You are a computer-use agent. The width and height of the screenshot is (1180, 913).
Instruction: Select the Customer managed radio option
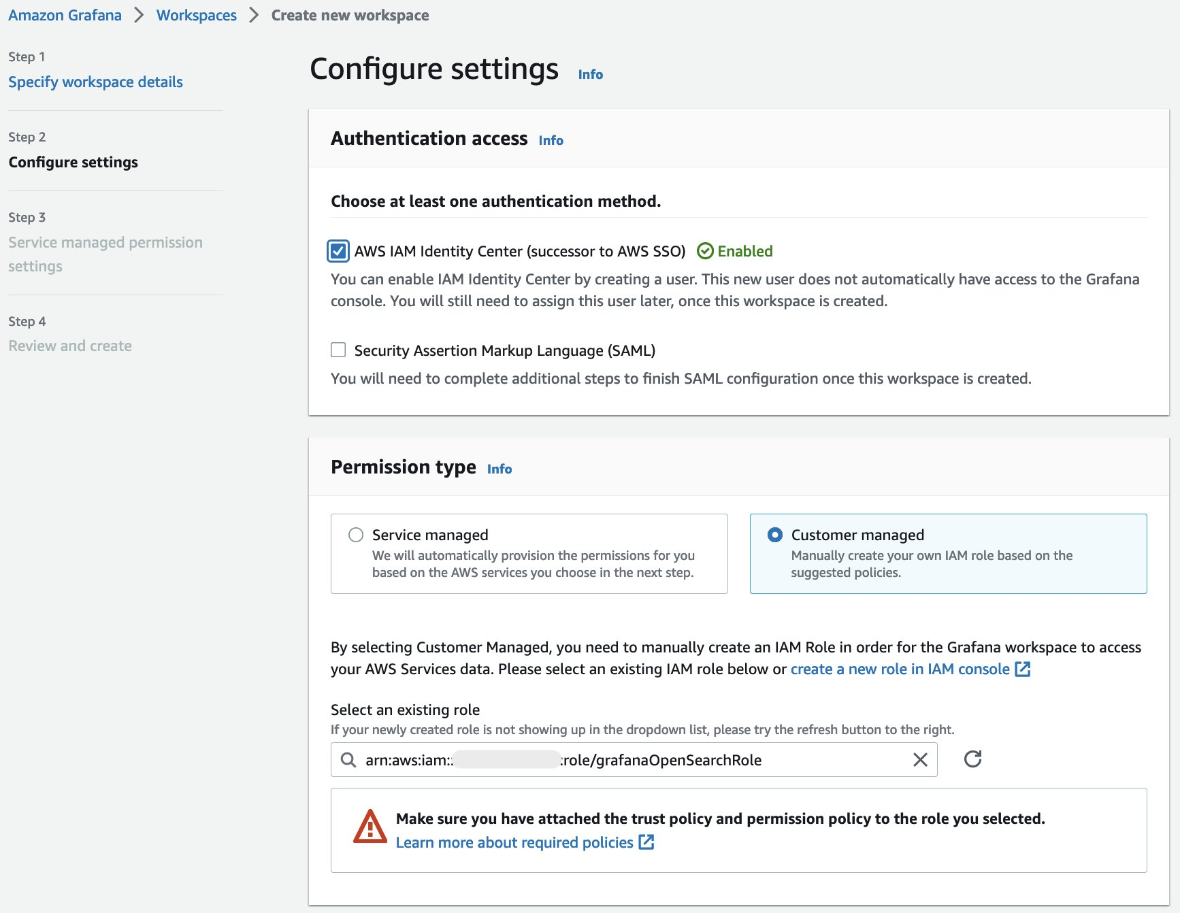[774, 535]
